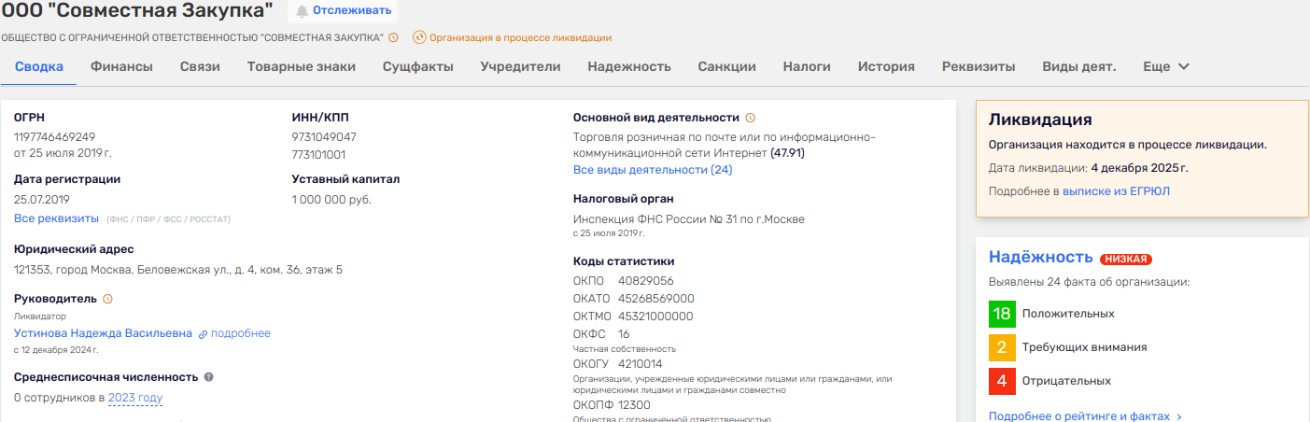Go to the Санкции tab

(x=726, y=67)
